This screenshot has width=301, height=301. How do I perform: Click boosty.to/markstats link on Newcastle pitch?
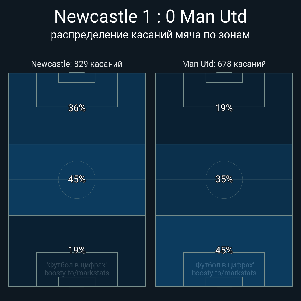tap(77, 273)
